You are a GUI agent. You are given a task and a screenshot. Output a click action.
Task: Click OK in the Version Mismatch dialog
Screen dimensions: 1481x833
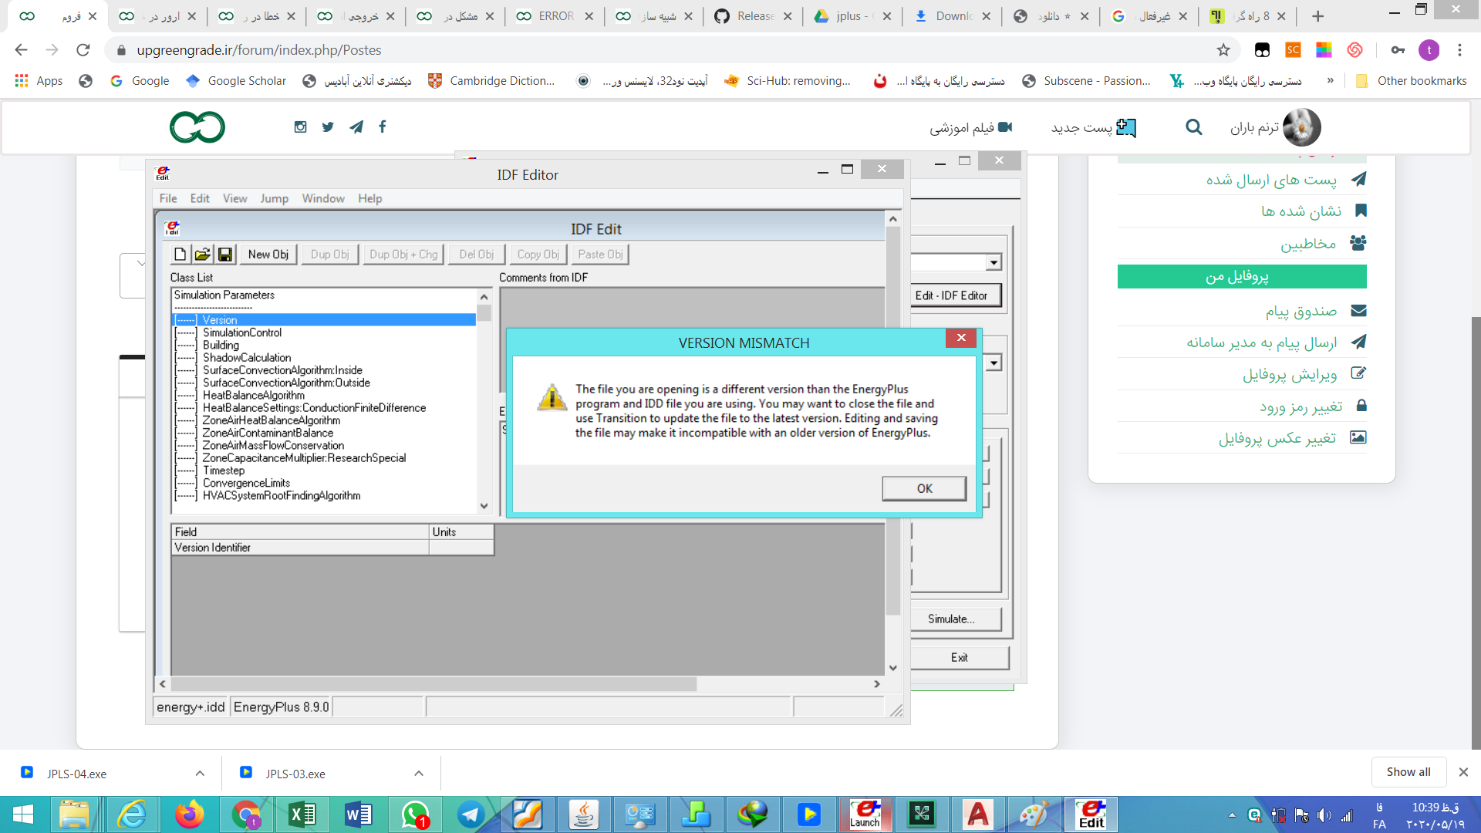click(924, 488)
